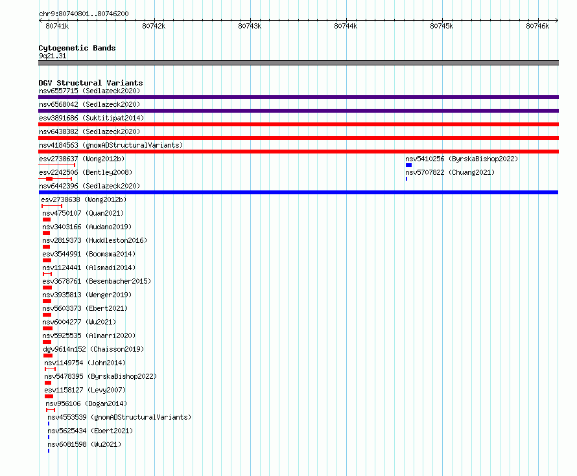Click the chr9:80740801..80746200 coordinate label
577x476 pixels.
84,14
